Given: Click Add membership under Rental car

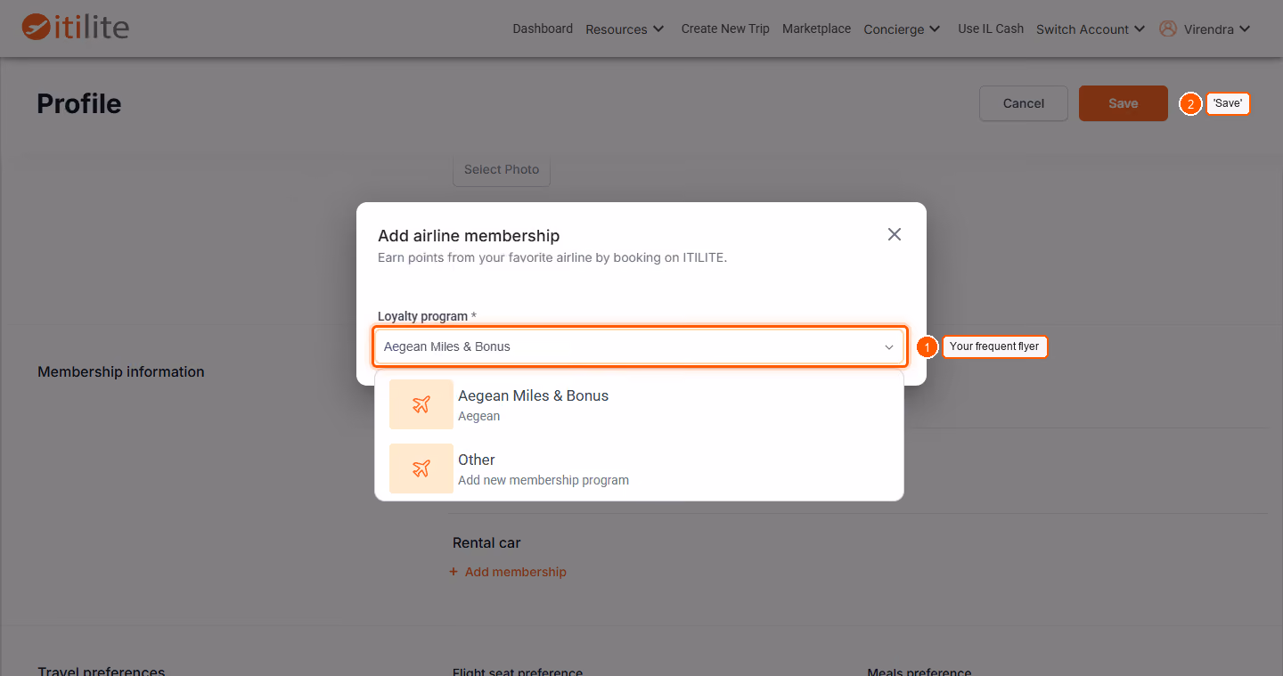Looking at the screenshot, I should click(x=508, y=572).
